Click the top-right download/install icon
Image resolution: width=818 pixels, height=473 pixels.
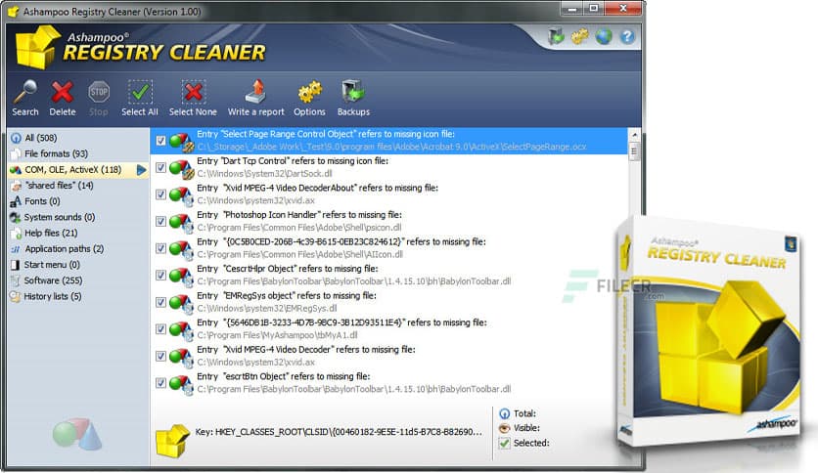coord(556,36)
